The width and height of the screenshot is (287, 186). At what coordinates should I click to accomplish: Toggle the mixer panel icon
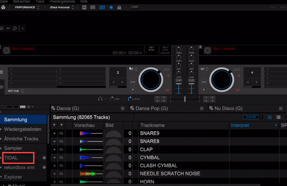tap(102, 8)
